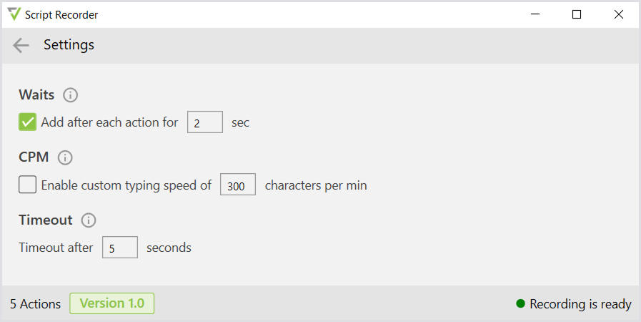Click the Recording is ready status text
Viewport: 641px width, 322px height.
pyautogui.click(x=580, y=304)
